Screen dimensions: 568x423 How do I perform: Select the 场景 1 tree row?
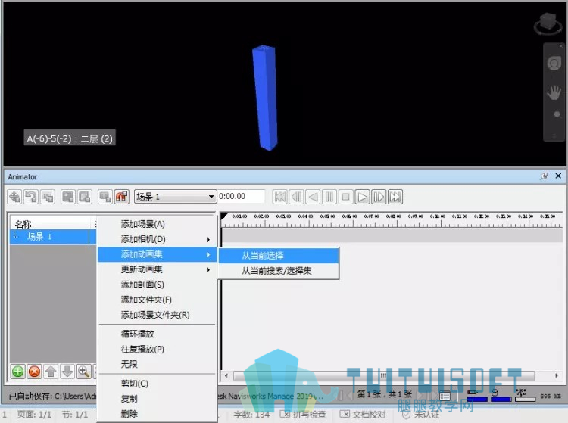tap(52, 237)
